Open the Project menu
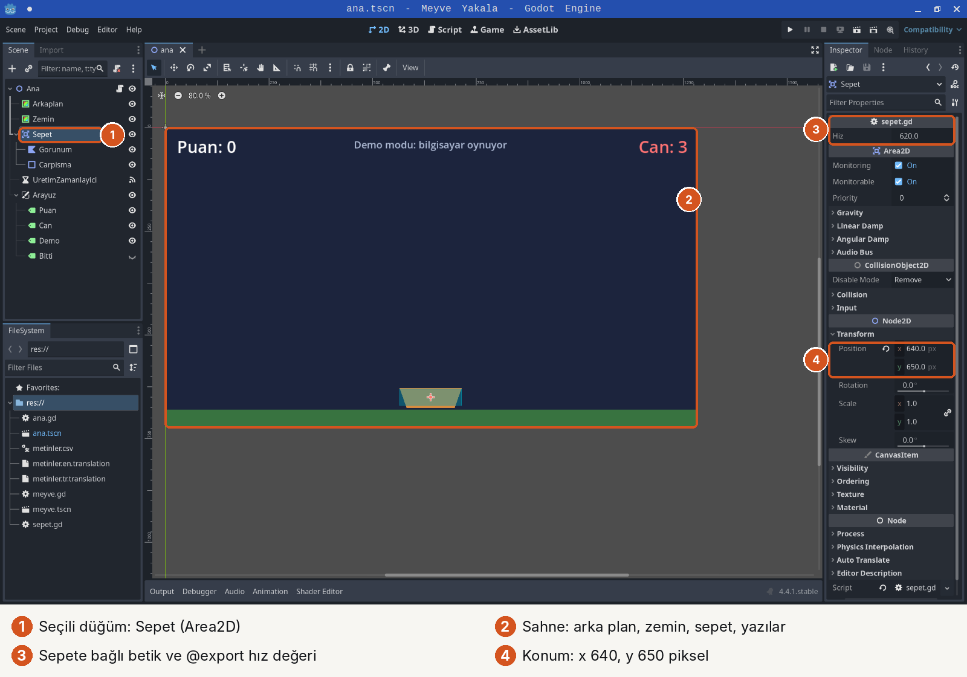 pos(46,30)
